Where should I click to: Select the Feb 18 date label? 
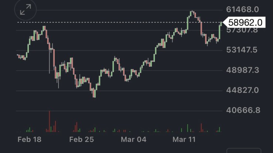(x=29, y=139)
